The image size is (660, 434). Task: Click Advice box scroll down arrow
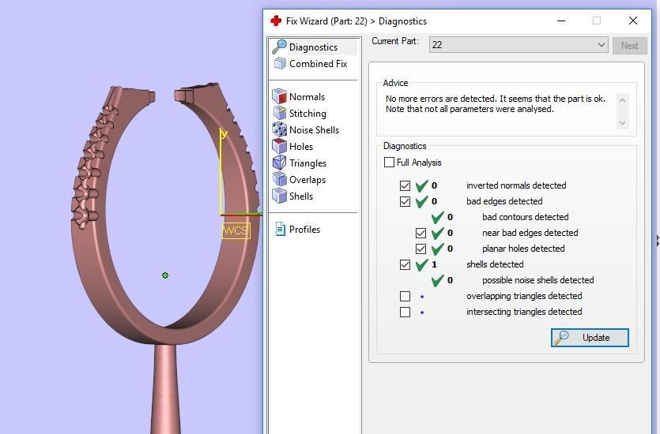point(623,123)
